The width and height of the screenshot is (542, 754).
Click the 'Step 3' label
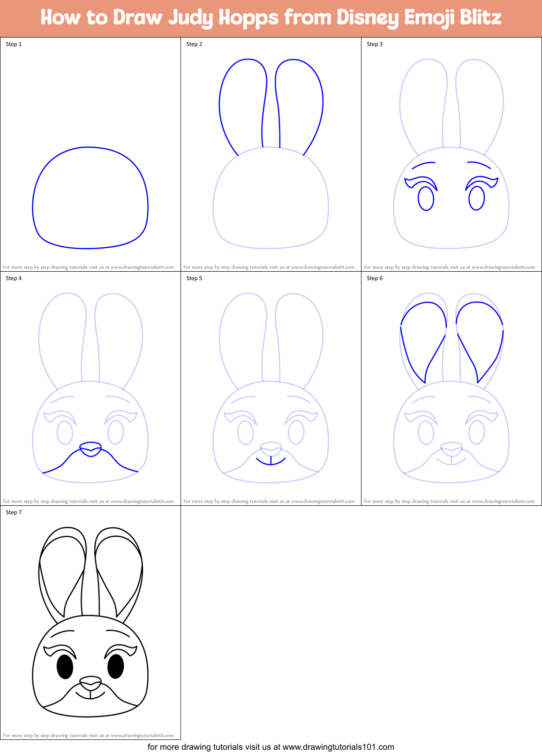tap(375, 44)
